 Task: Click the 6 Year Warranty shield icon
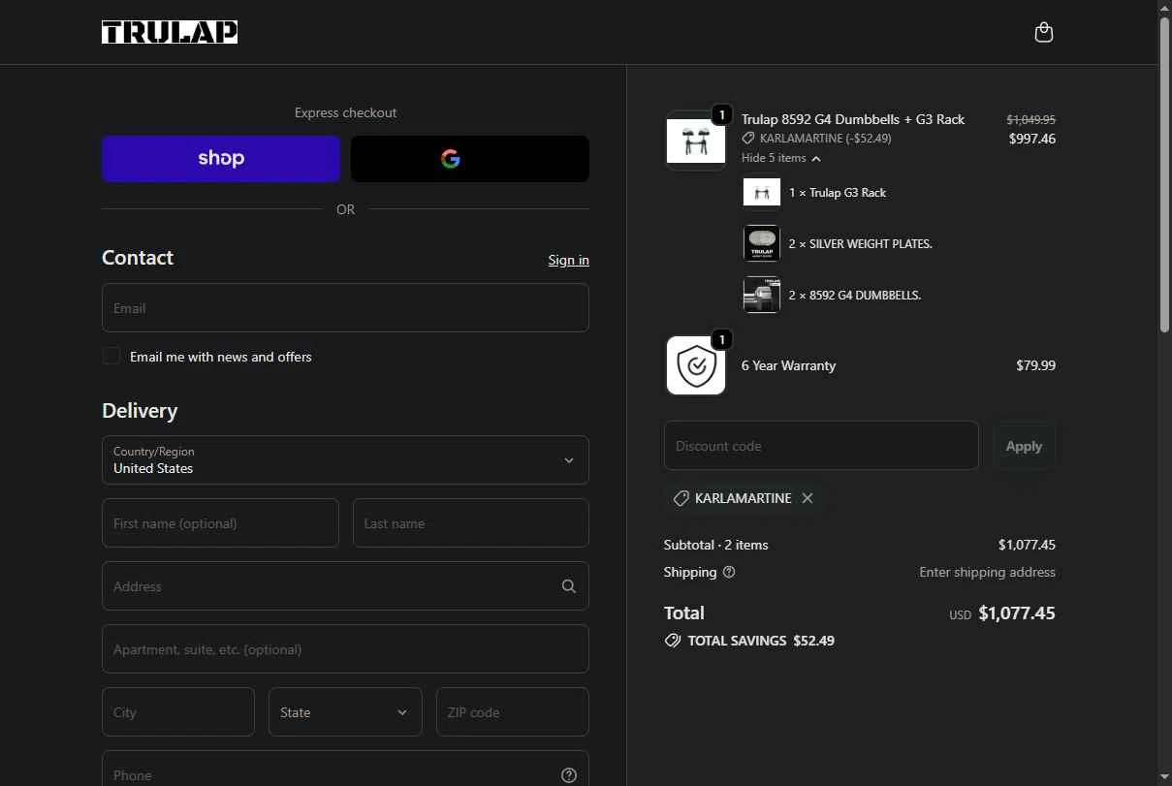(x=696, y=365)
